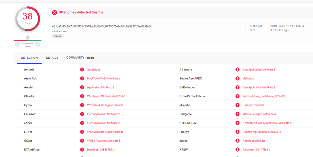Click the mimikatz.exe file name
Screen dimensions: 313x157
pyautogui.click(x=59, y=31)
